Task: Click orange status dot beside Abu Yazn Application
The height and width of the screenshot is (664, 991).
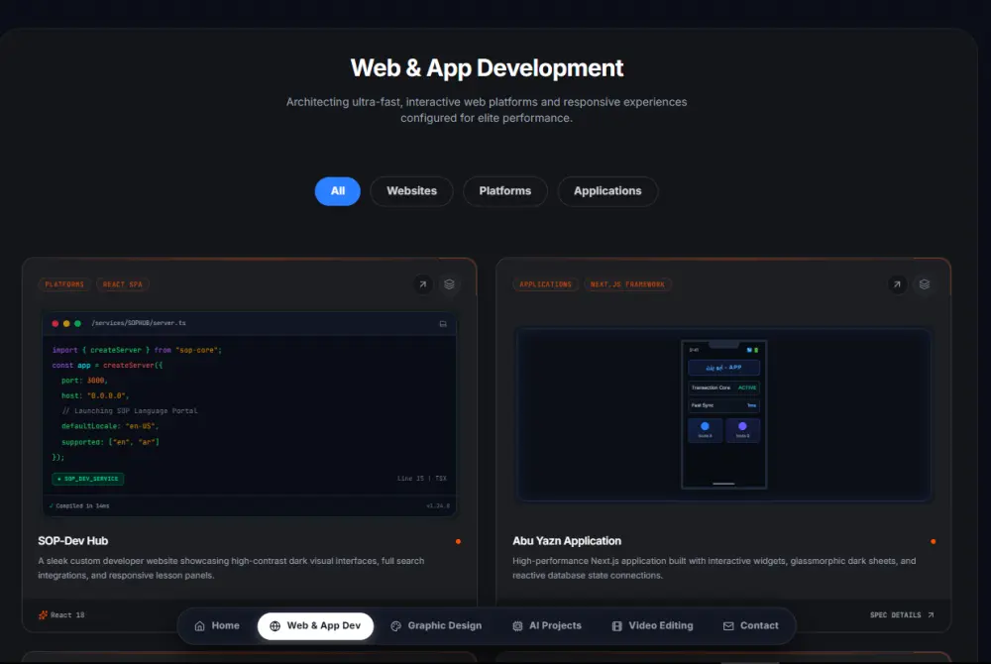Action: 933,541
